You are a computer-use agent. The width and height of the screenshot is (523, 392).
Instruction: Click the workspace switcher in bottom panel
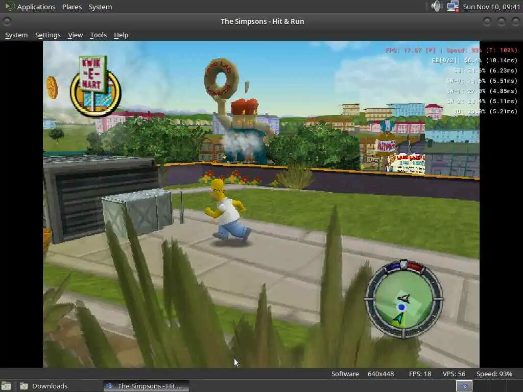point(464,386)
